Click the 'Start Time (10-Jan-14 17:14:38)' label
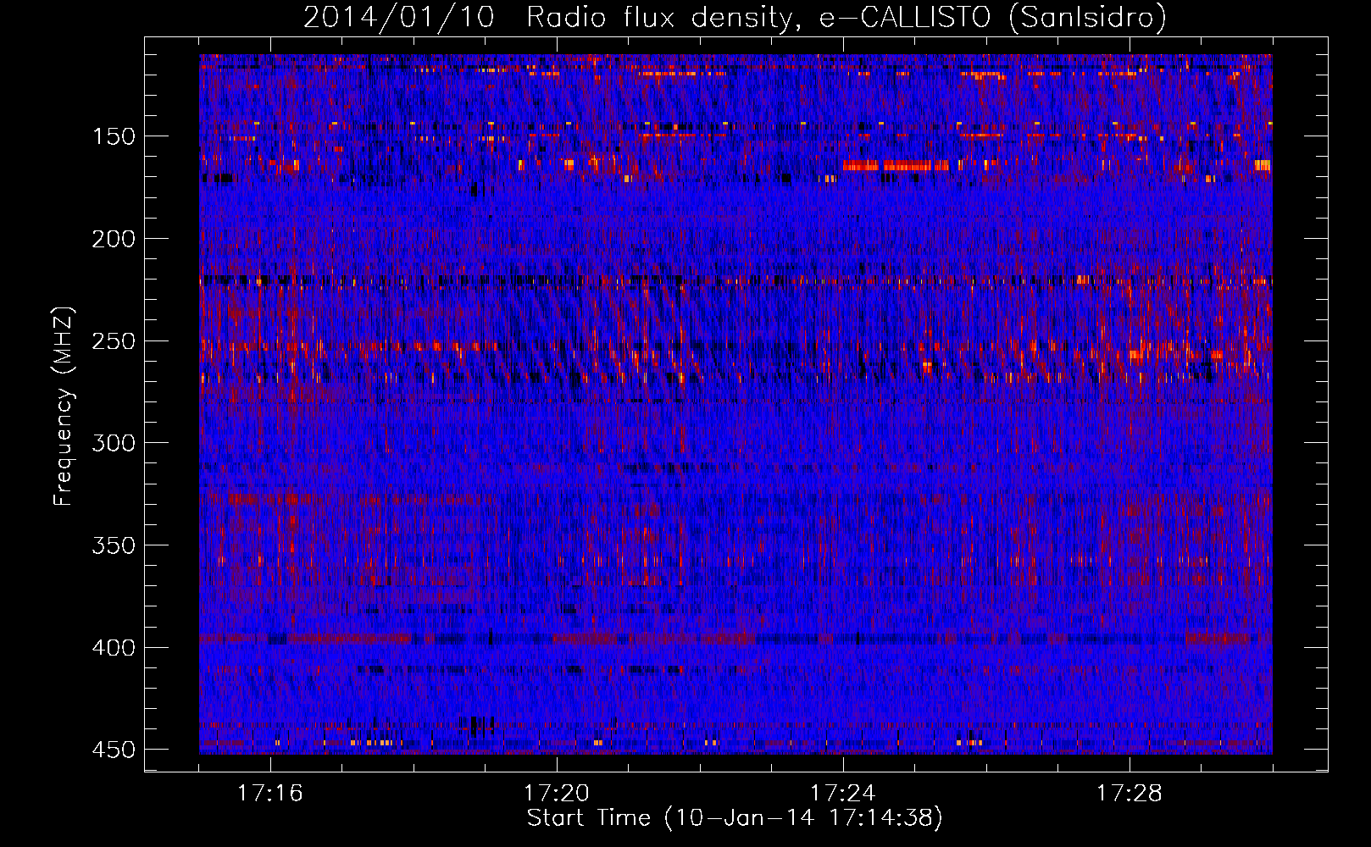Viewport: 1371px width, 847px height. pyautogui.click(x=735, y=818)
